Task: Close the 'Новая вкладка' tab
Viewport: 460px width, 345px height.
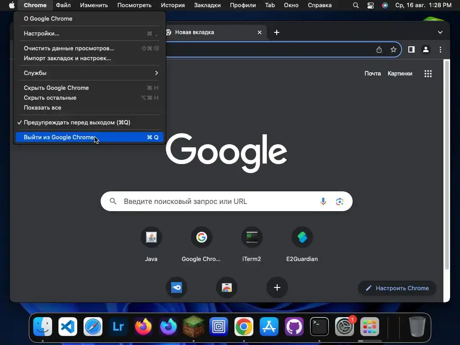Action: [x=259, y=32]
